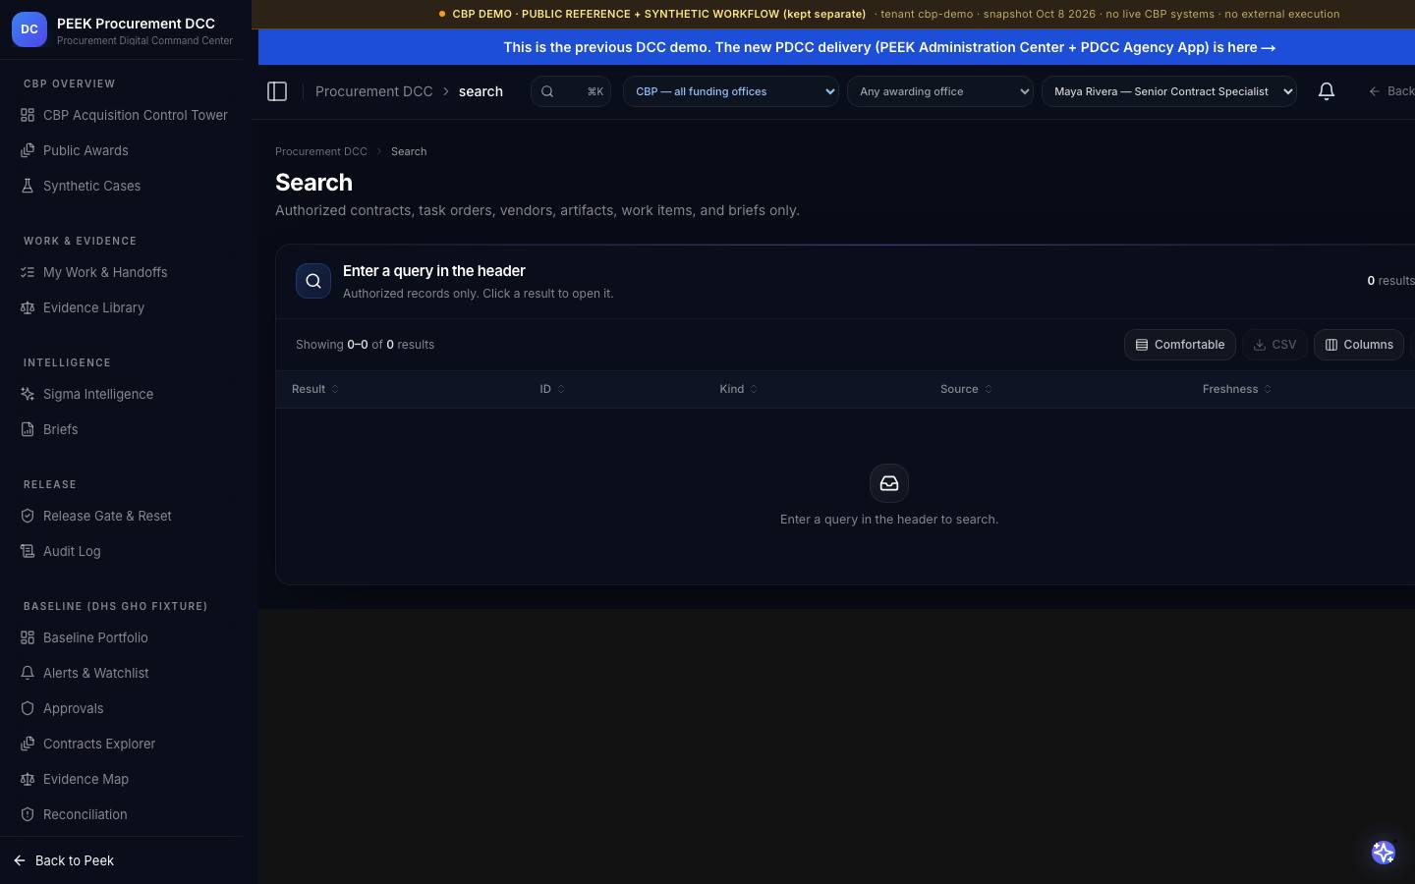Open the Columns chooser
The height and width of the screenshot is (884, 1415).
1359,345
